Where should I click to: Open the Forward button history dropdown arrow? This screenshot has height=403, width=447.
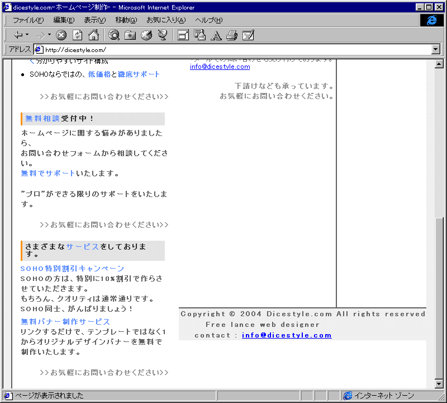(49, 35)
